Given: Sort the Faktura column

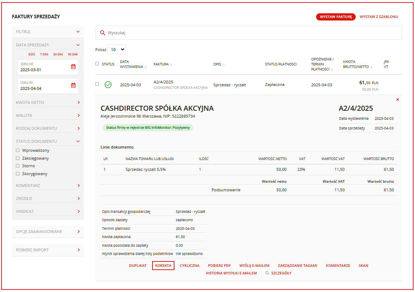Looking at the screenshot, I should (171, 65).
